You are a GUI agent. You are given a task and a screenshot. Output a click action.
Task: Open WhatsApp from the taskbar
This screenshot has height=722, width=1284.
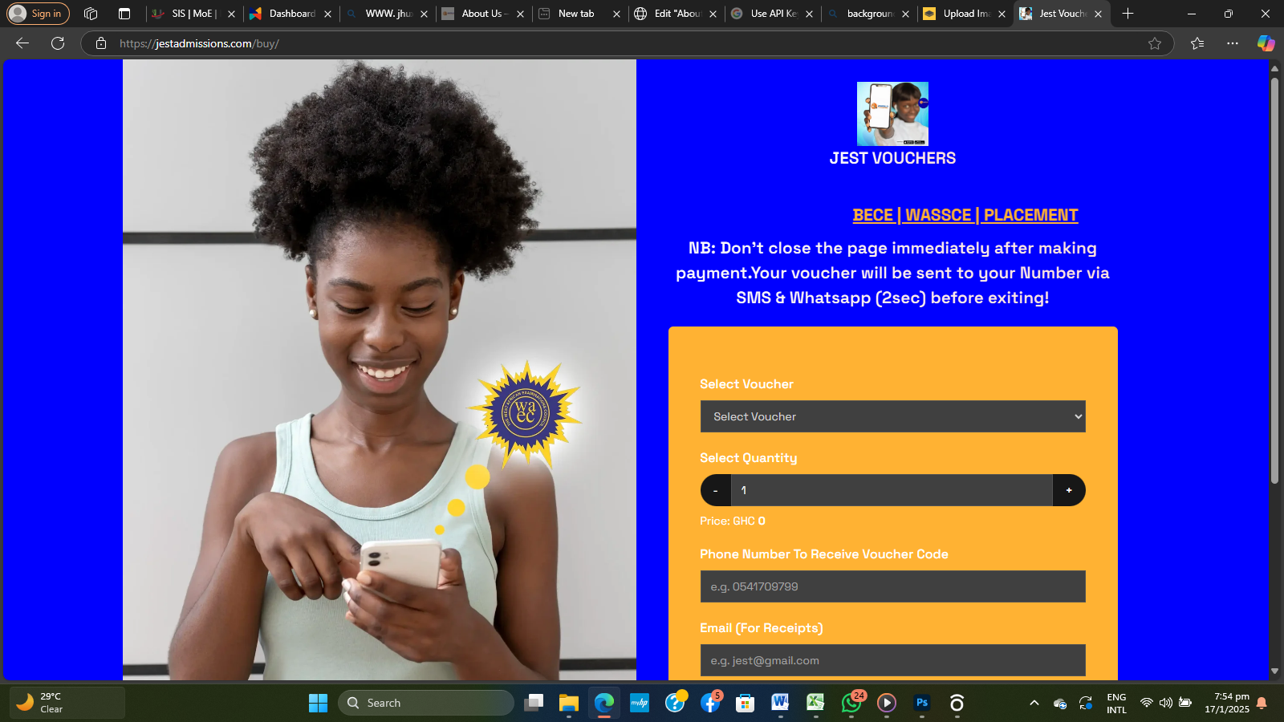(x=851, y=703)
